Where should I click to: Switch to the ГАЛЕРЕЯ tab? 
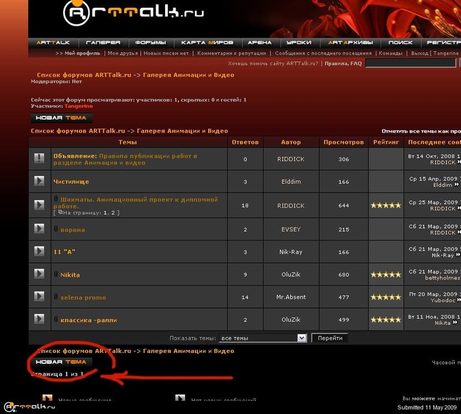click(103, 41)
